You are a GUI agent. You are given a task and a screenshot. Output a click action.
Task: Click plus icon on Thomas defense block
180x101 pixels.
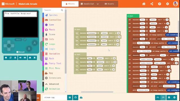tap(148, 71)
